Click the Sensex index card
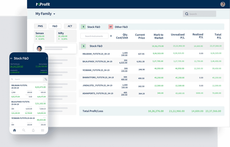The width and height of the screenshot is (230, 147). click(44, 36)
